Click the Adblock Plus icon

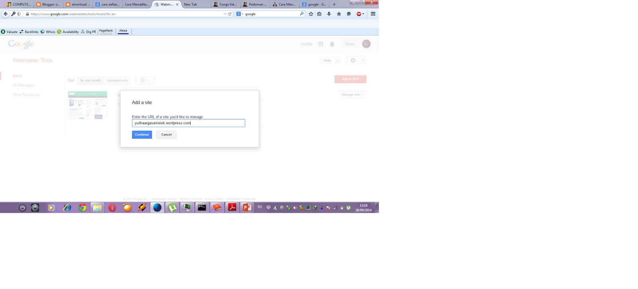[x=359, y=14]
